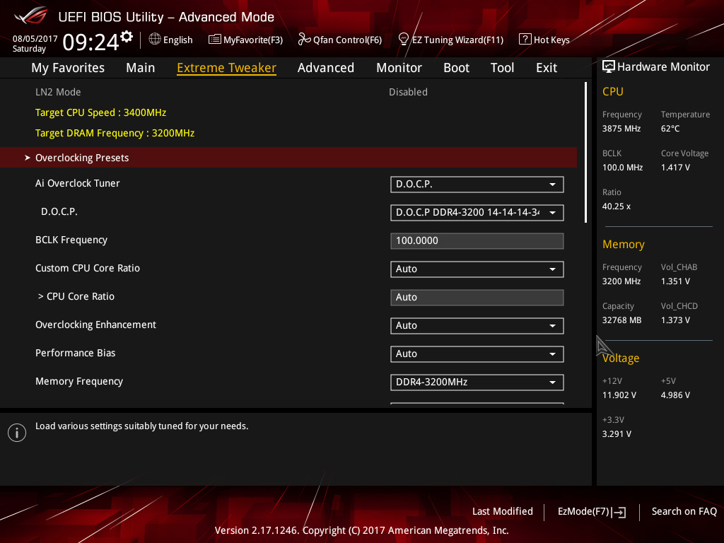The width and height of the screenshot is (724, 543).
Task: Open the D.O.C.P. profile dropdown
Action: tap(477, 212)
